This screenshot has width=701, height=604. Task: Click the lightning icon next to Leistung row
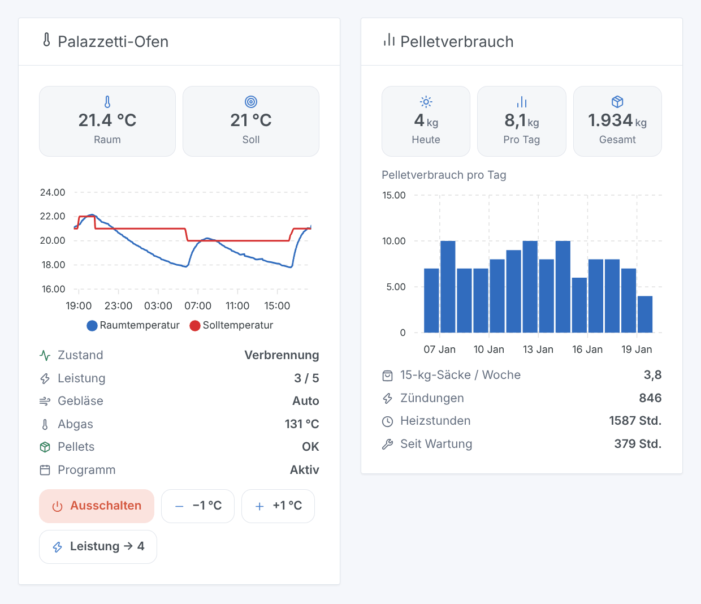[x=45, y=378]
